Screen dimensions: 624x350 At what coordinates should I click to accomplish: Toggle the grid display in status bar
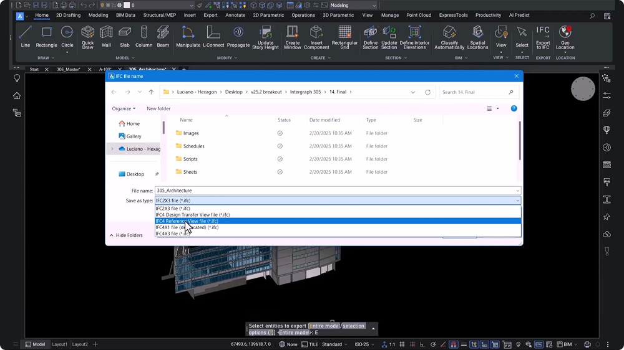(402, 344)
